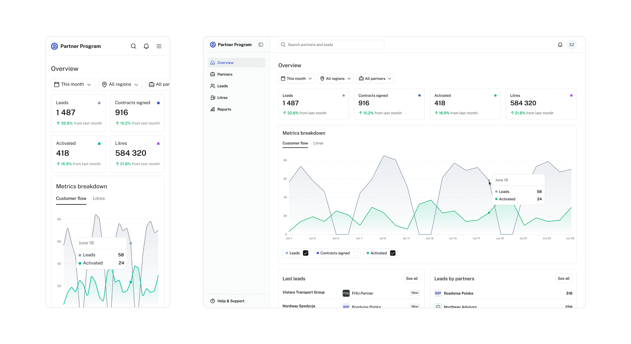Open Reports from the sidebar menu
The height and width of the screenshot is (344, 631).
[x=224, y=110]
